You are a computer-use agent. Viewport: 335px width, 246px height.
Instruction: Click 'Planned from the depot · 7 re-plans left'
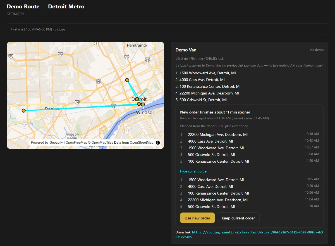tap(214, 126)
